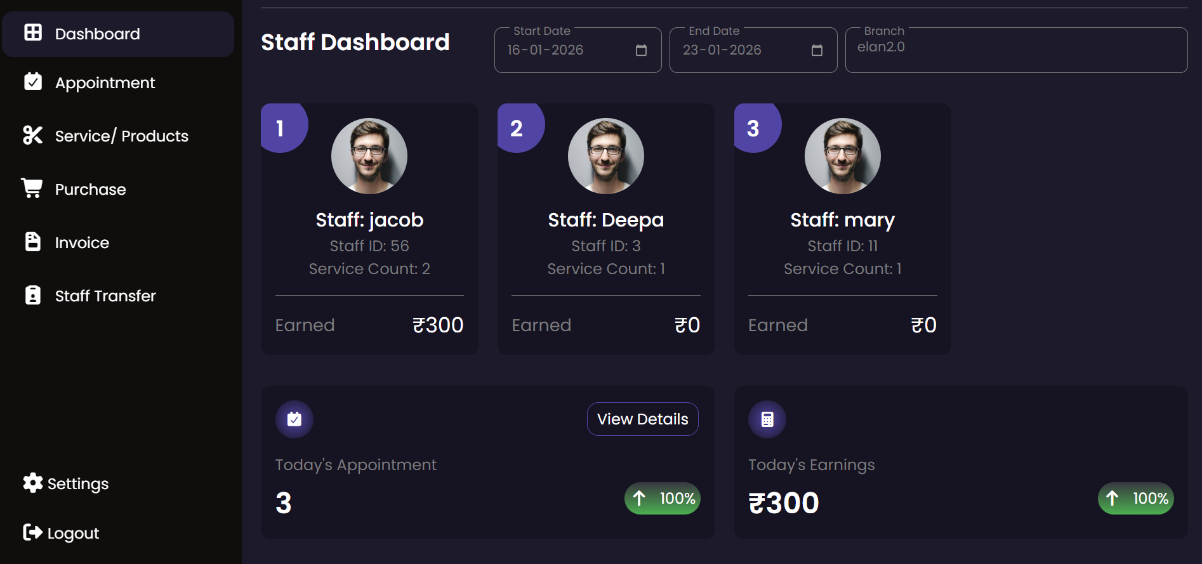Viewport: 1202px width, 564px height.
Task: Click the Dashboard grid icon in sidebar
Action: coord(33,32)
